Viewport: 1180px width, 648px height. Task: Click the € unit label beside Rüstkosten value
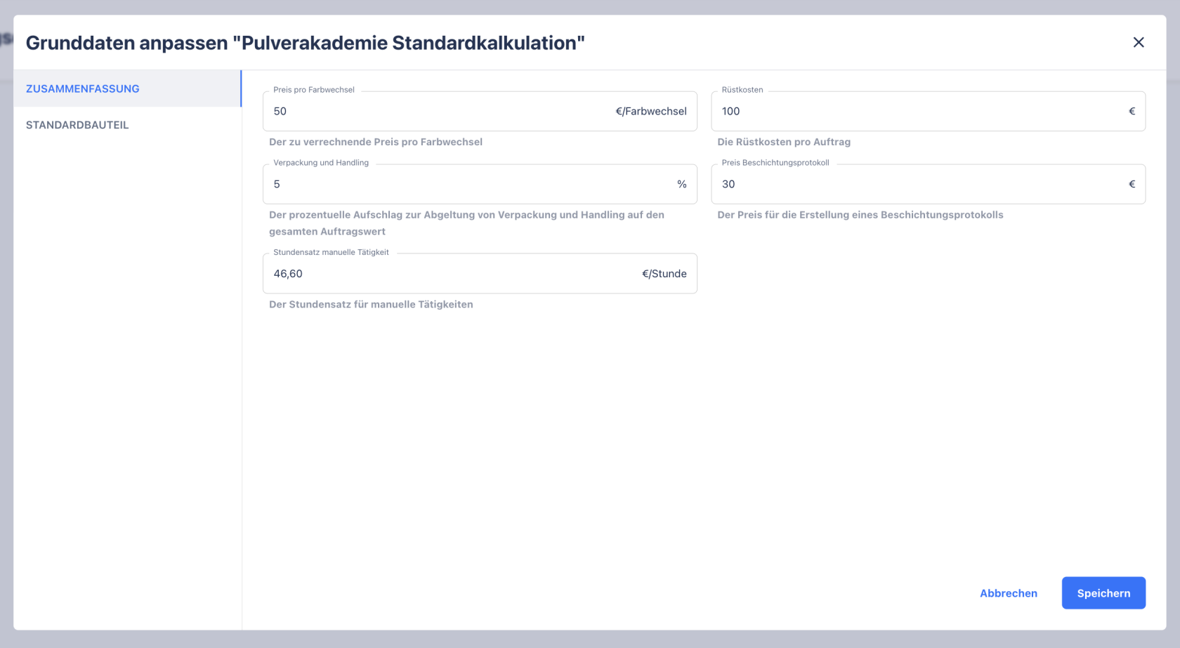click(1132, 111)
